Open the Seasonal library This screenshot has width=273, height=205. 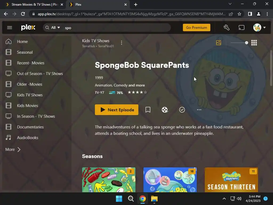point(25,52)
